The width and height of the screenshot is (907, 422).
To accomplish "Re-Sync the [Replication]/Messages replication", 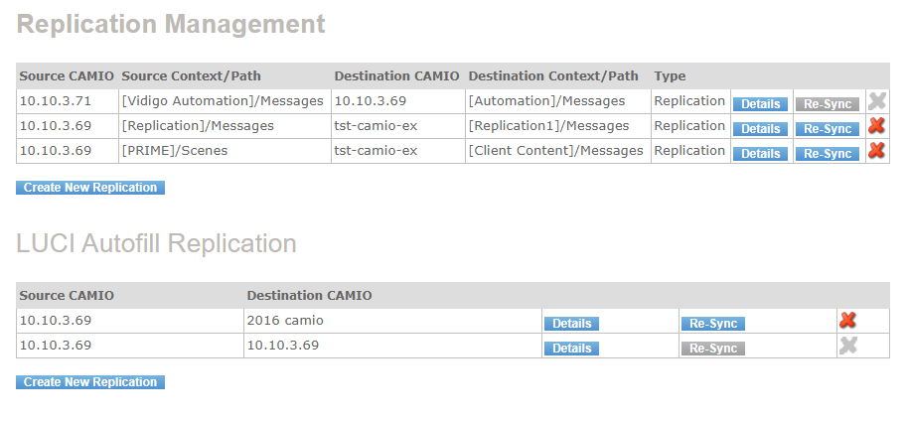I will (827, 129).
